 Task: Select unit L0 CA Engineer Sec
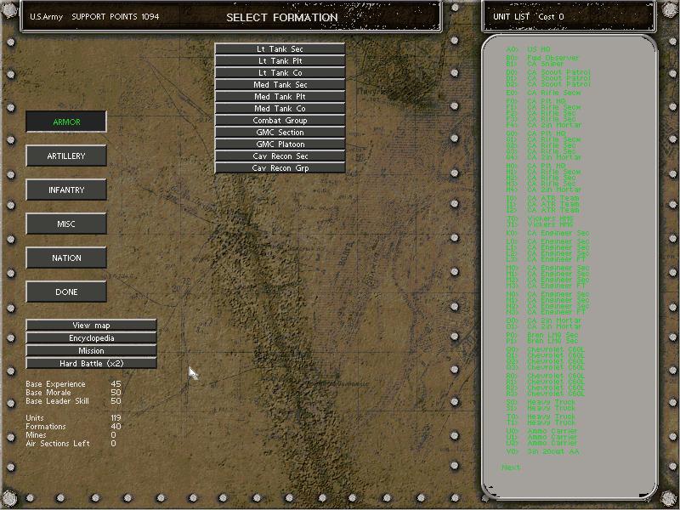tap(547, 242)
